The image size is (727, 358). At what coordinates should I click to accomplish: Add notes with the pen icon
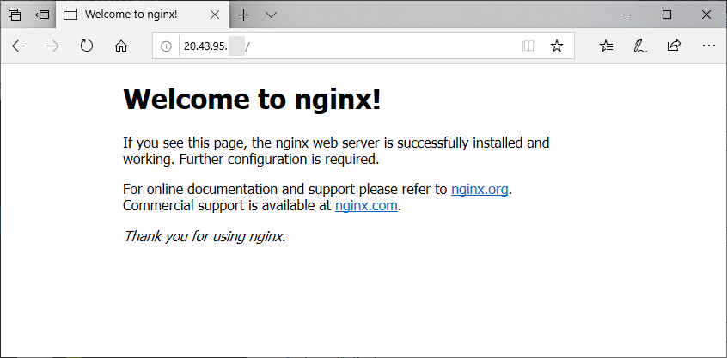point(640,46)
